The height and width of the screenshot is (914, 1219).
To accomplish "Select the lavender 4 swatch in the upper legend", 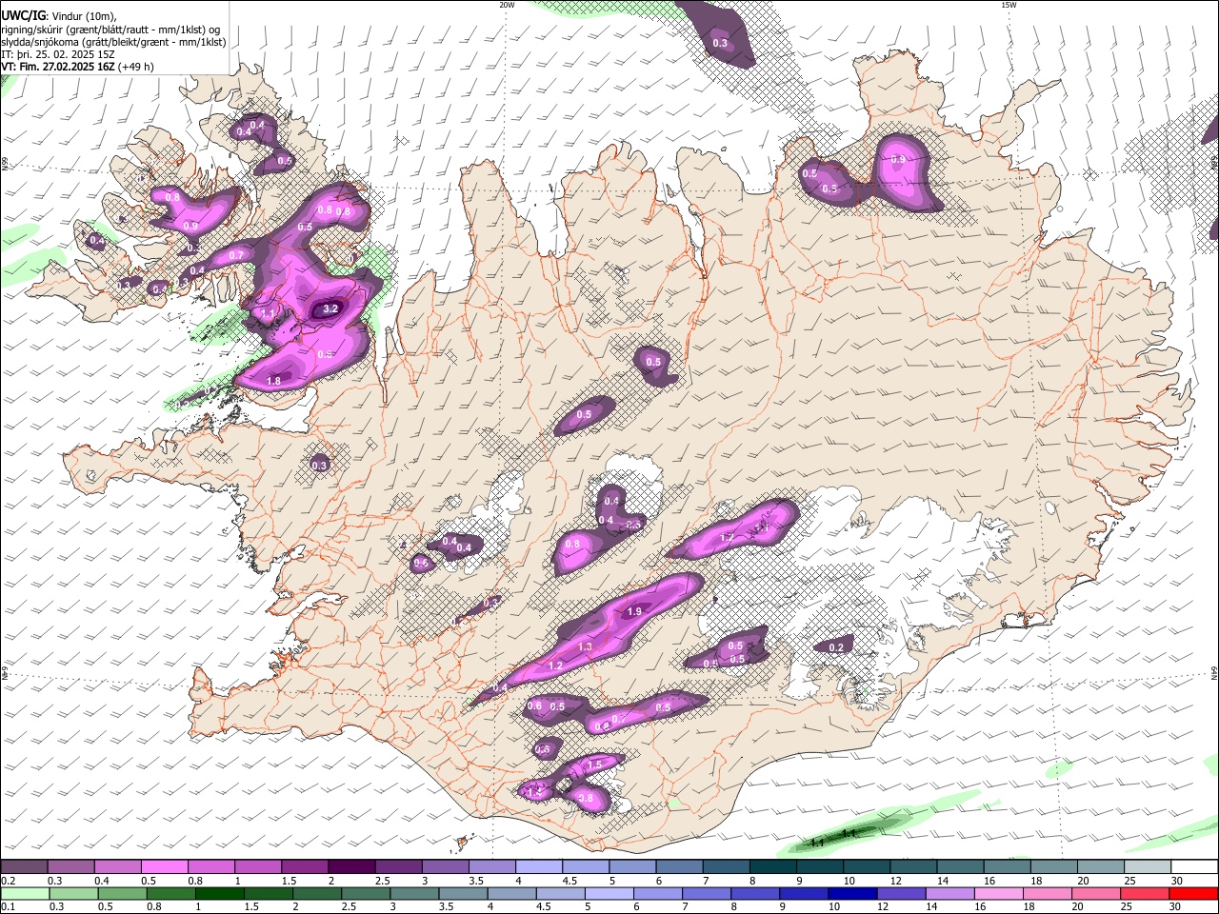I will click(x=539, y=867).
